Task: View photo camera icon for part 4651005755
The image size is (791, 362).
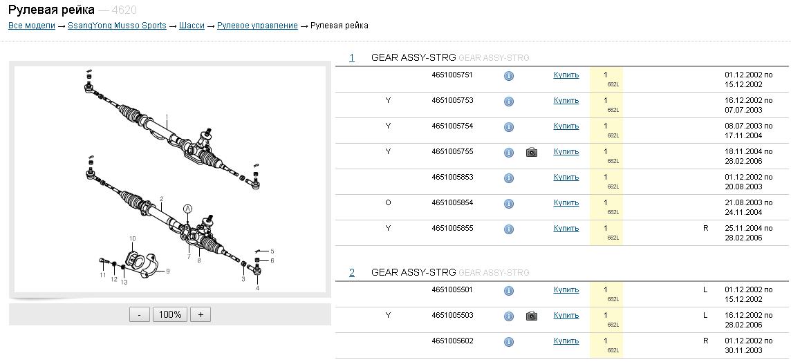Action: [531, 153]
